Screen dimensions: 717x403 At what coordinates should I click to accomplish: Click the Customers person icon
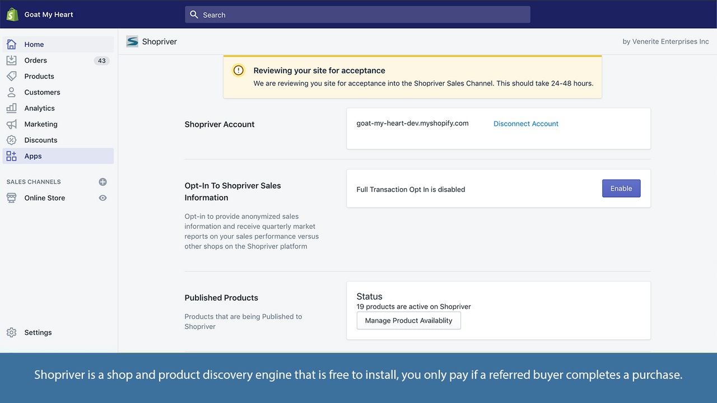(x=11, y=92)
